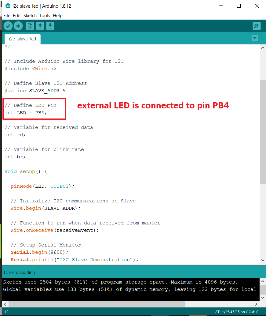Click the Define Slave I2C Address comment
The width and height of the screenshot is (266, 316).
click(46, 83)
